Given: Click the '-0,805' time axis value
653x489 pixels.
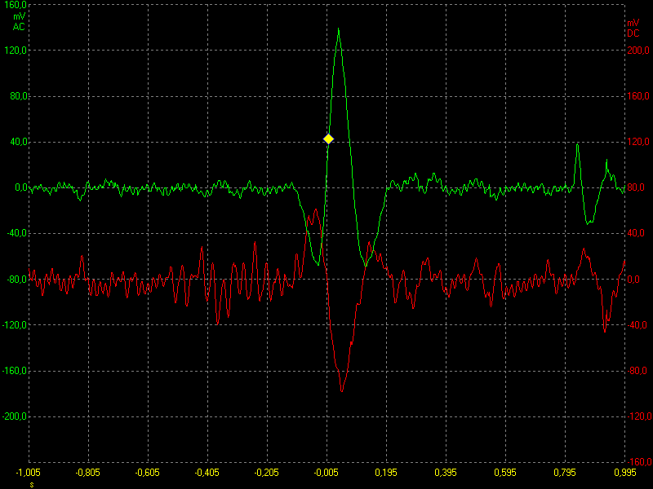Looking at the screenshot, I should click(88, 473).
